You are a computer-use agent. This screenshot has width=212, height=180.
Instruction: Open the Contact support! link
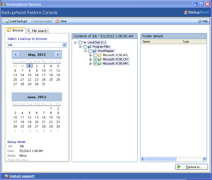(22, 176)
